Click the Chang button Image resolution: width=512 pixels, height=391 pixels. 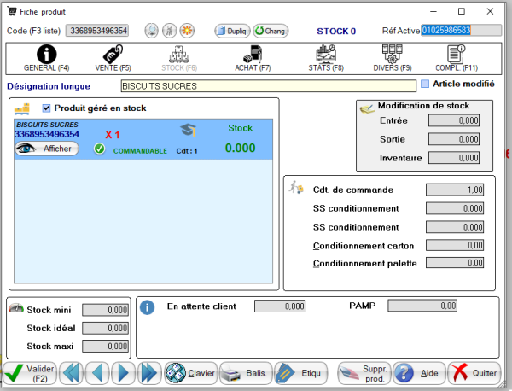(x=270, y=31)
